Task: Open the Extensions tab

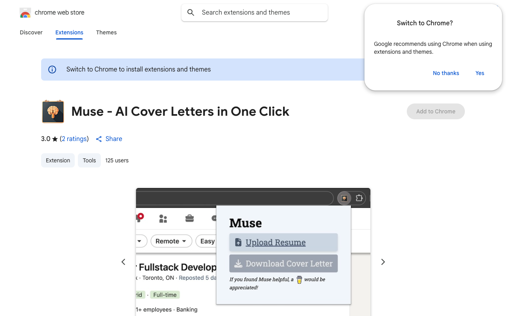Action: (x=69, y=32)
